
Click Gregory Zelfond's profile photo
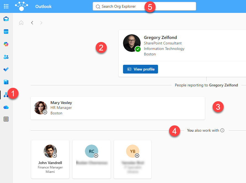click(x=132, y=43)
